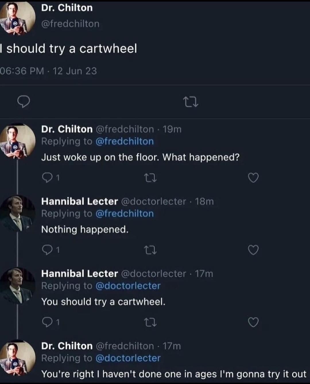Like the "Just woke up on the floor" tweet
Image resolution: width=310 pixels, height=384 pixels.
point(253,178)
